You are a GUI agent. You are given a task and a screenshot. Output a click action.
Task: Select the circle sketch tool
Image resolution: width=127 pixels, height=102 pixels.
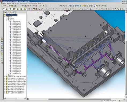point(71,9)
